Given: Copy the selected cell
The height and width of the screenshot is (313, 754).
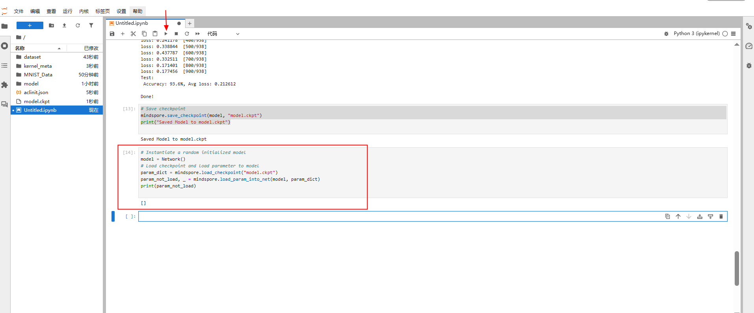Looking at the screenshot, I should (x=144, y=34).
